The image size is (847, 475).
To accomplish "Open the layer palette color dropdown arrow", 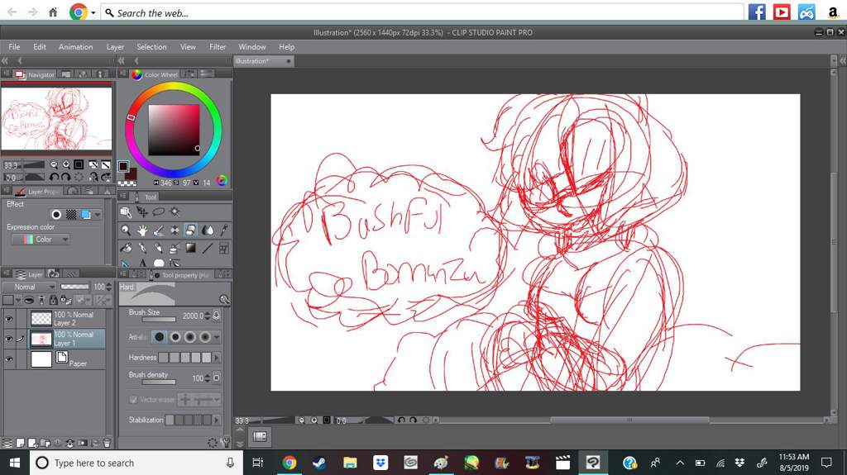I will tap(18, 300).
